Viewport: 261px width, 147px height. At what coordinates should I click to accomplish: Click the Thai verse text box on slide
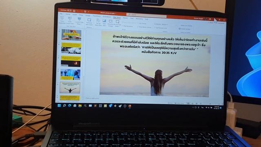160,45
